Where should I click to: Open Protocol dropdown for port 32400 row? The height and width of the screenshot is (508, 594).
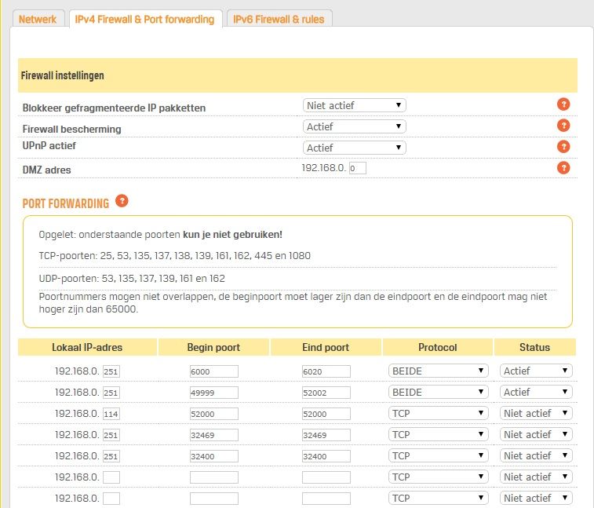click(x=439, y=455)
